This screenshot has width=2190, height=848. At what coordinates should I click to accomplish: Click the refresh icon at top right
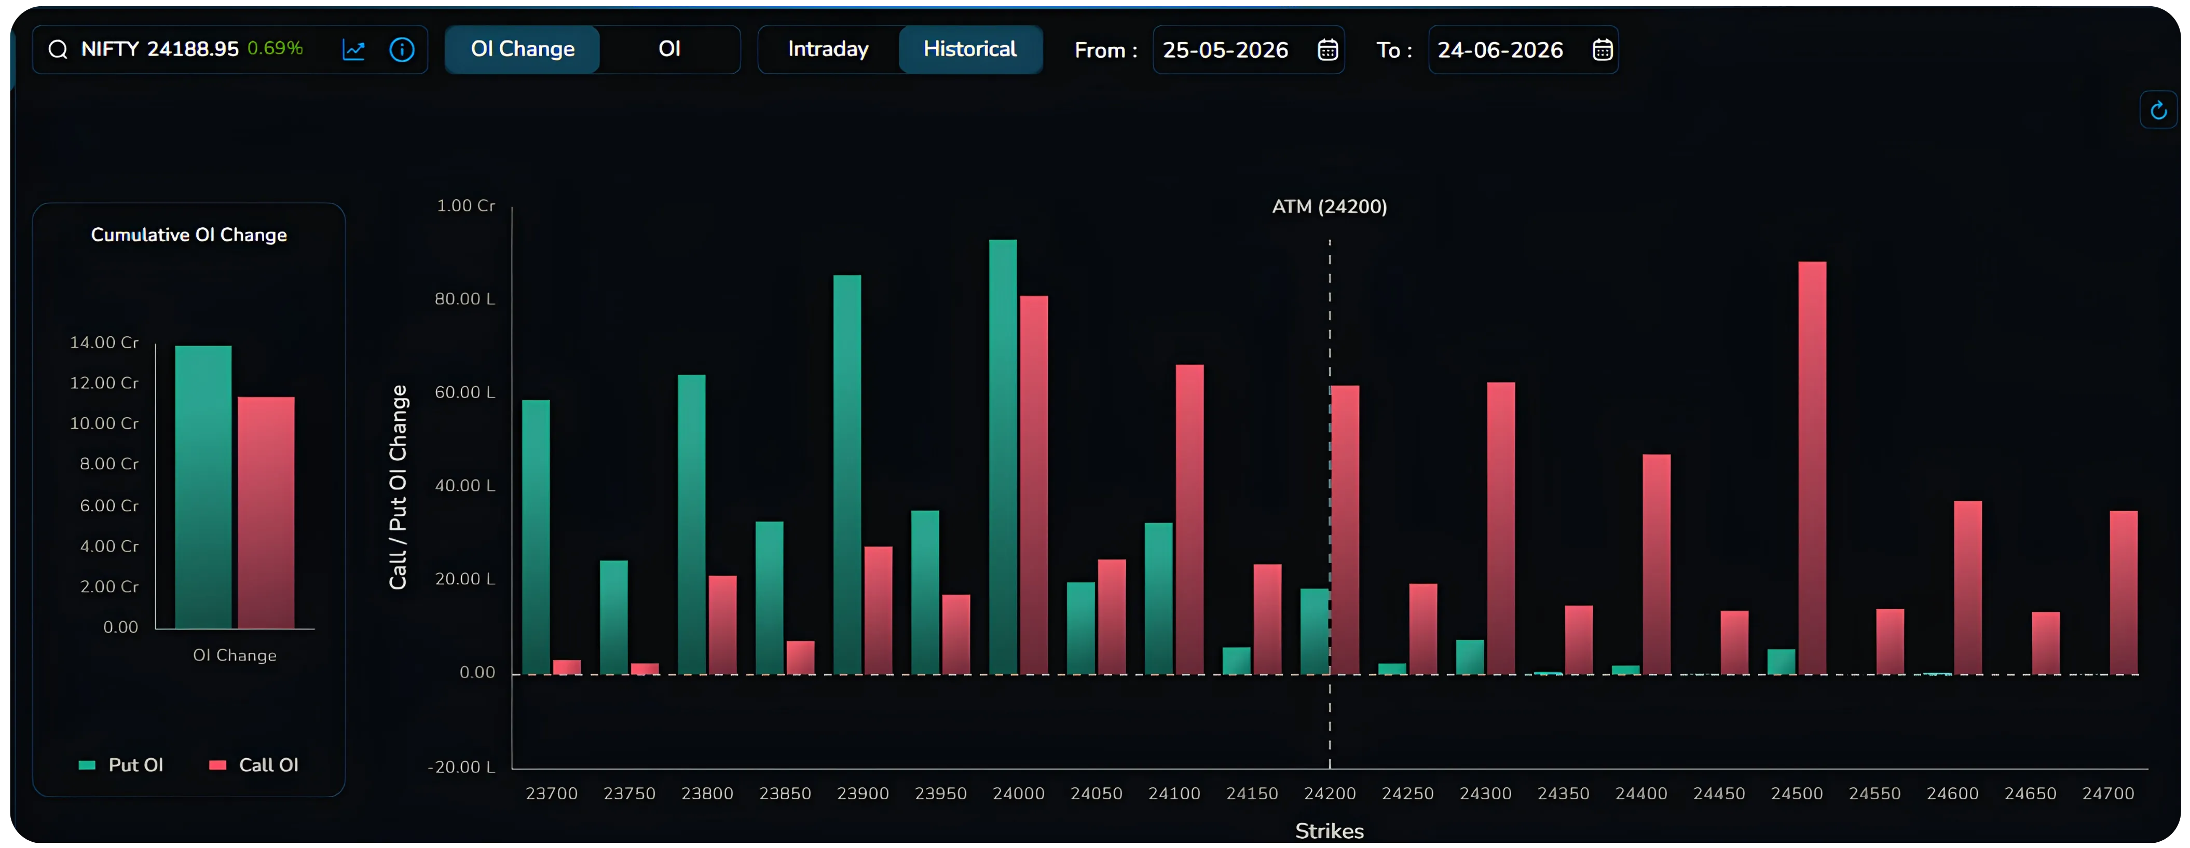point(2158,110)
